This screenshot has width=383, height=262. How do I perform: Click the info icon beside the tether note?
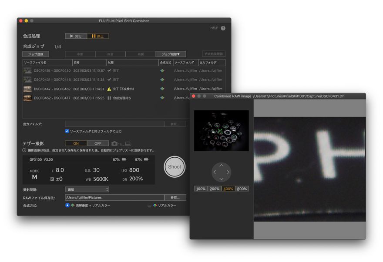click(24, 150)
